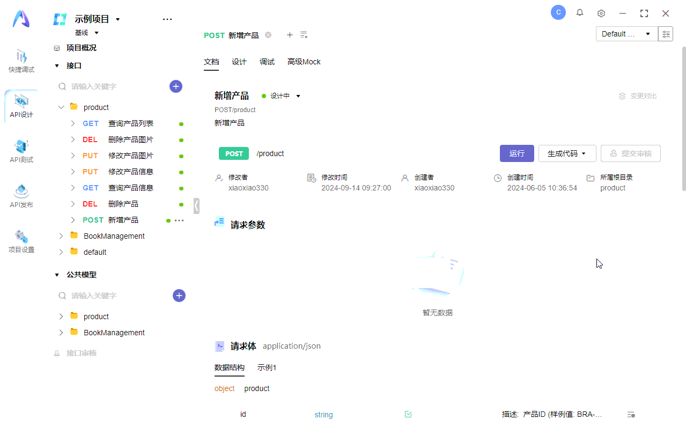Collapse the 接口 section triangle
686x427 pixels.
click(x=57, y=66)
